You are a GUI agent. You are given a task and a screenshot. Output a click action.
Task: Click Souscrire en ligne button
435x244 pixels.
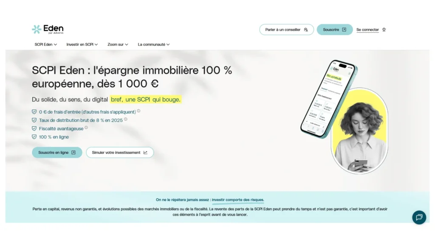pyautogui.click(x=57, y=152)
